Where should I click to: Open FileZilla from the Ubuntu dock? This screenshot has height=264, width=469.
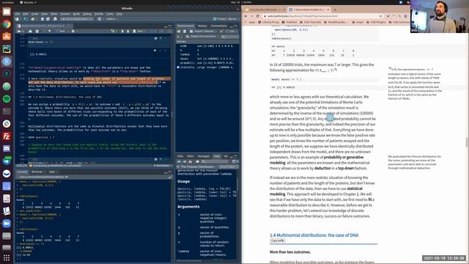tap(7, 136)
